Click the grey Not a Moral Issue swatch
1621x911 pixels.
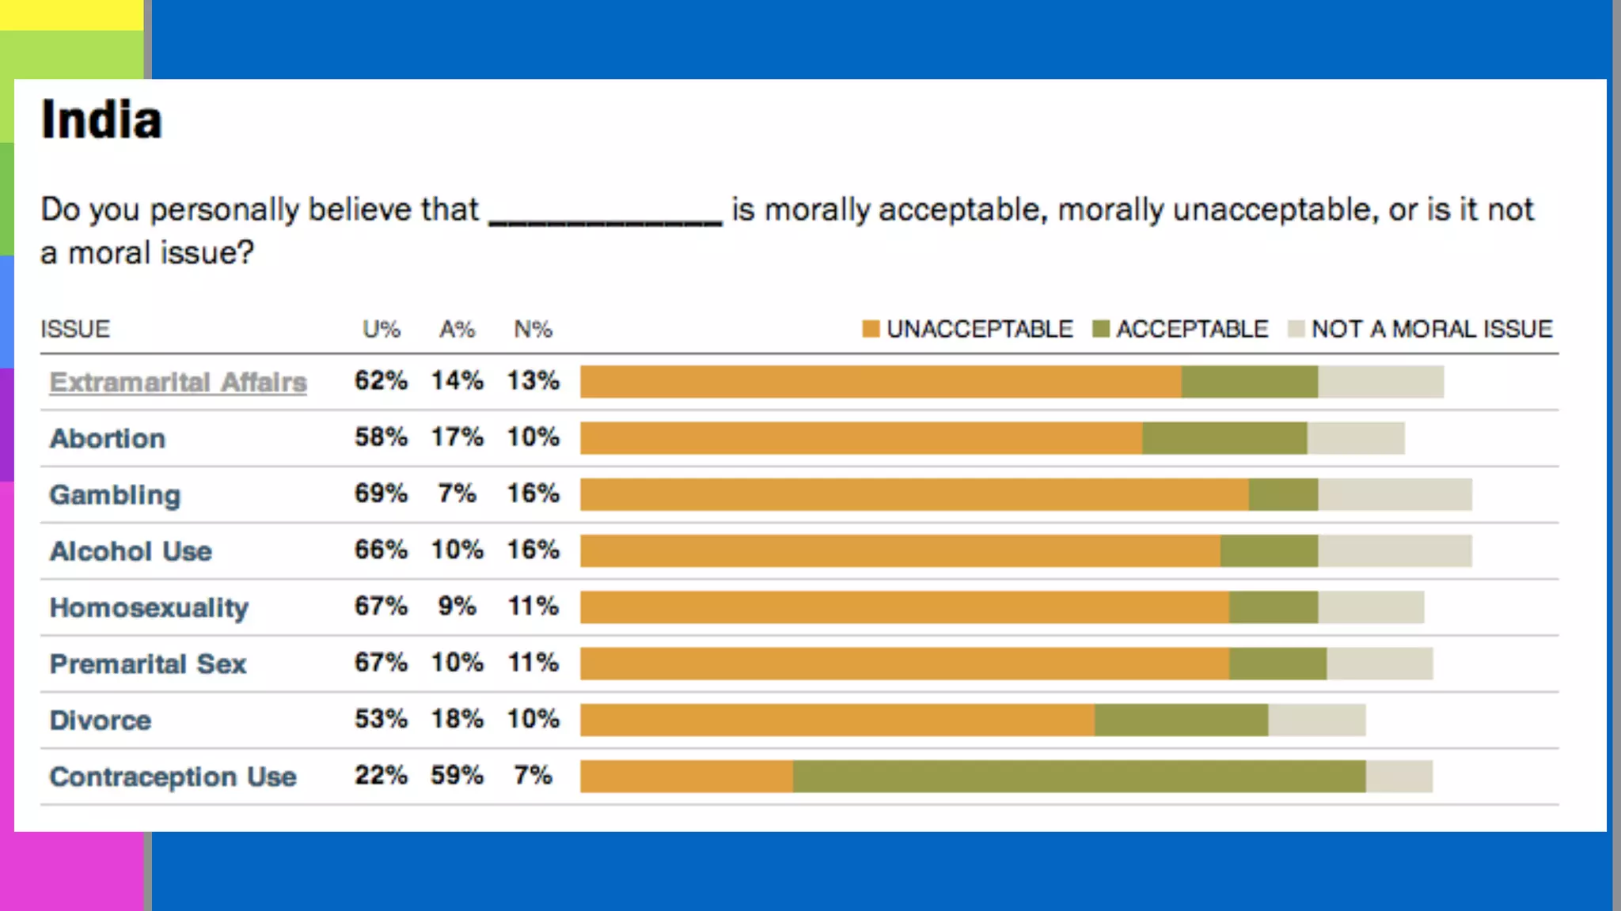pyautogui.click(x=1296, y=329)
